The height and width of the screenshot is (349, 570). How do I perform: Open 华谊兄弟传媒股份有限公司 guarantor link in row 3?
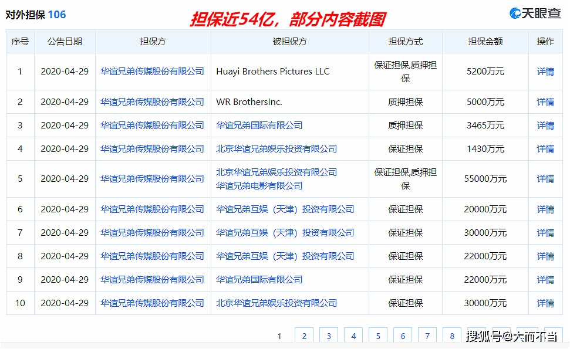152,126
